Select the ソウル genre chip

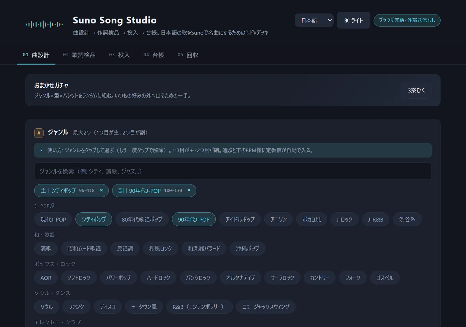(47, 307)
